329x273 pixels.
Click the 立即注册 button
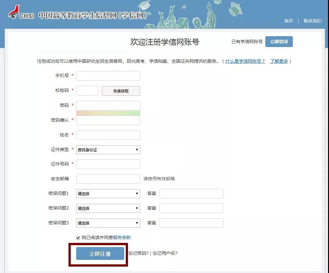pos(100,253)
